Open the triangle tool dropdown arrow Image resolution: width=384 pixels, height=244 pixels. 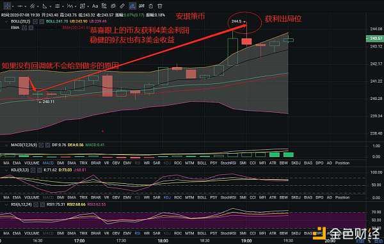point(51,6)
